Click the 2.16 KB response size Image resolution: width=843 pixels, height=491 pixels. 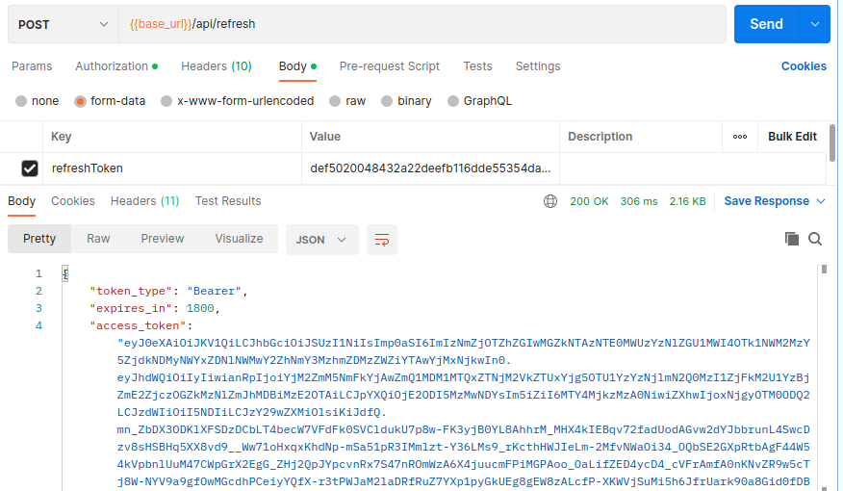click(688, 201)
